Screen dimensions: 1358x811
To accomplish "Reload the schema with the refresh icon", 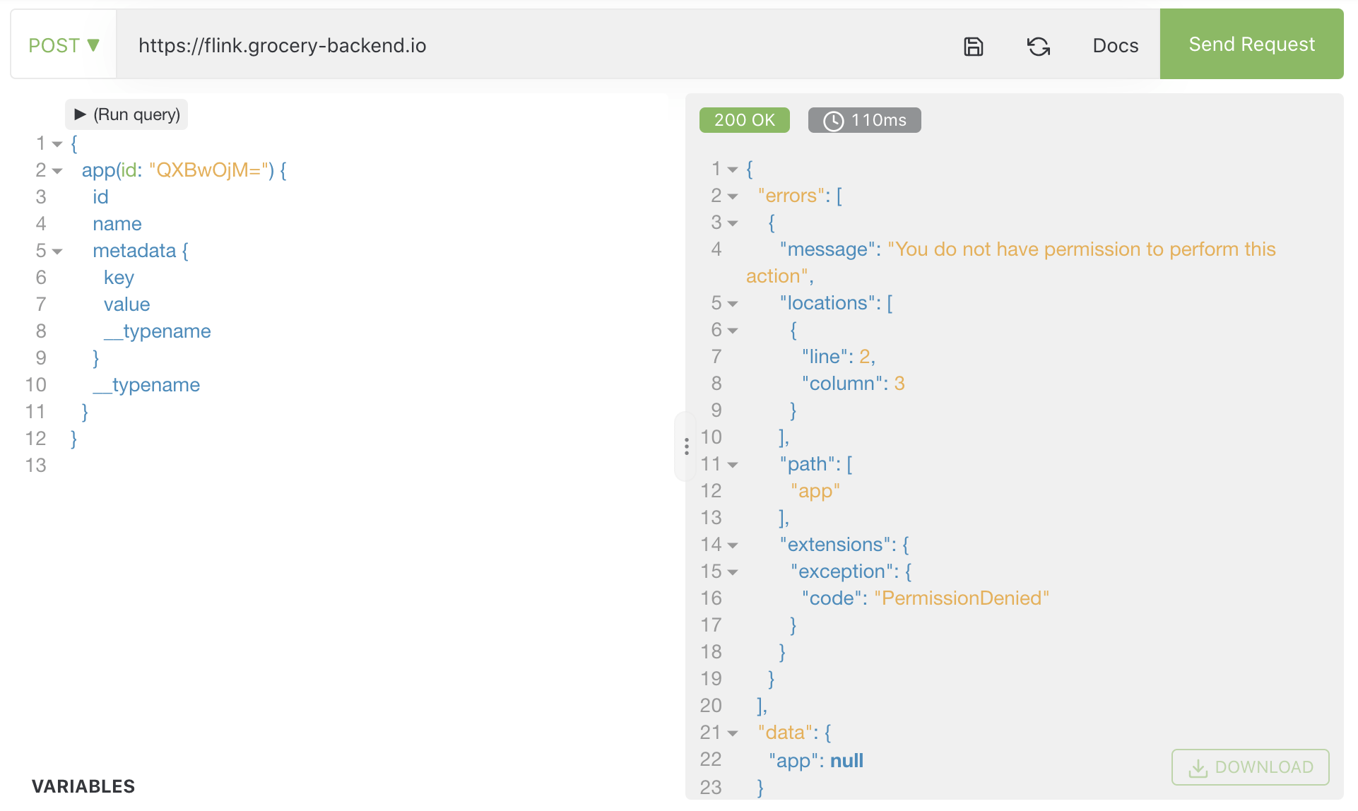I will (1039, 47).
